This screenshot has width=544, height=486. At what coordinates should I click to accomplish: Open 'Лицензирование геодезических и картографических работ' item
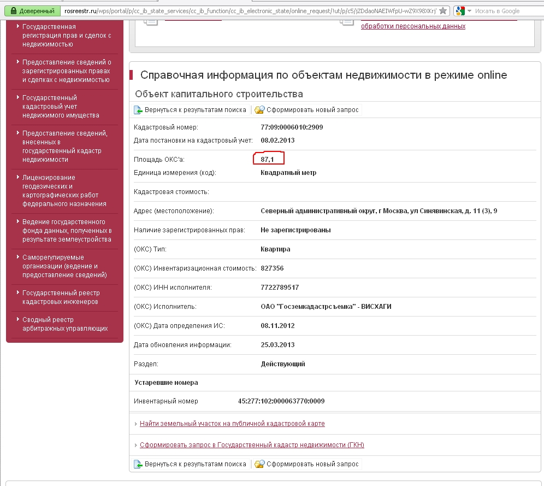pyautogui.click(x=64, y=191)
